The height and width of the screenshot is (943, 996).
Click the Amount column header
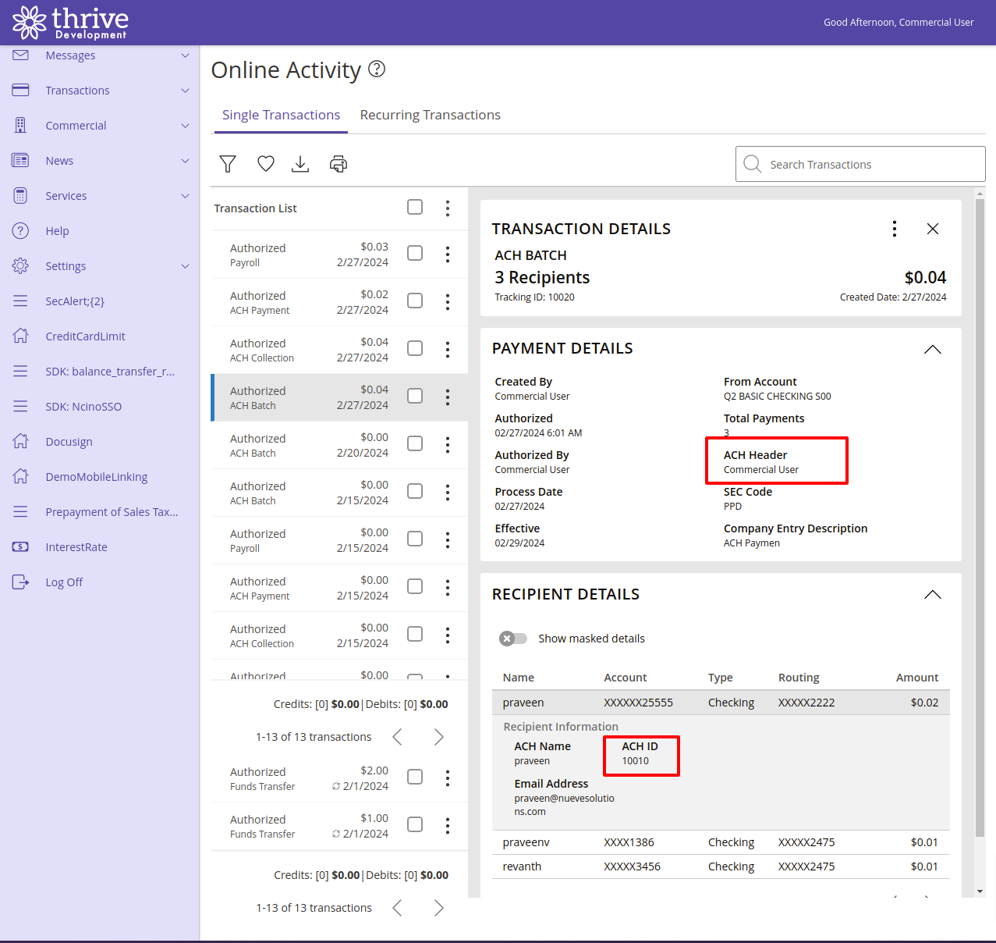[917, 678]
